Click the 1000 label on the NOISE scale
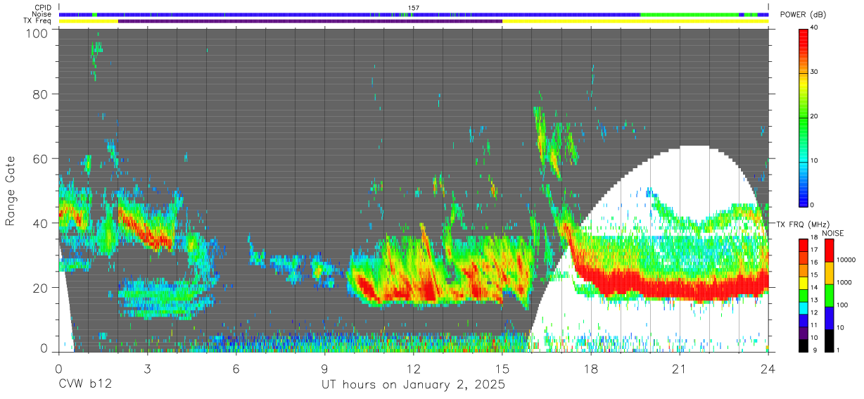Viewport: 864px width, 399px height. 844,282
